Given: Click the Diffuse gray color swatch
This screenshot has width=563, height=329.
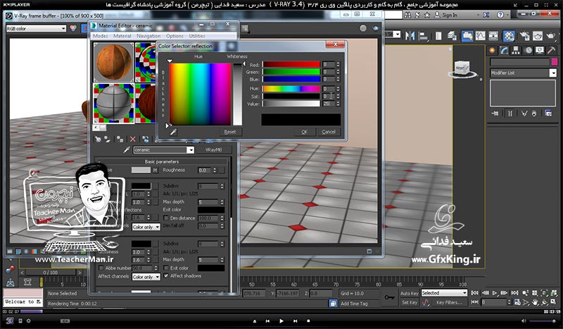Looking at the screenshot, I should (x=141, y=170).
